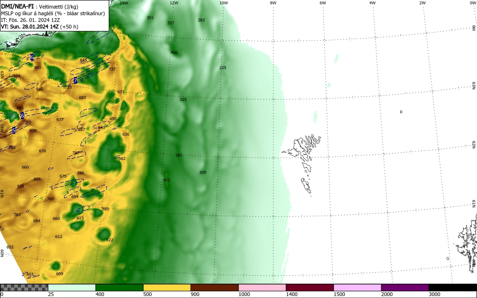Screen dimensions: 477x298
Task: Click the checkered 0–25 legend swatch
Action: [x=24, y=288]
